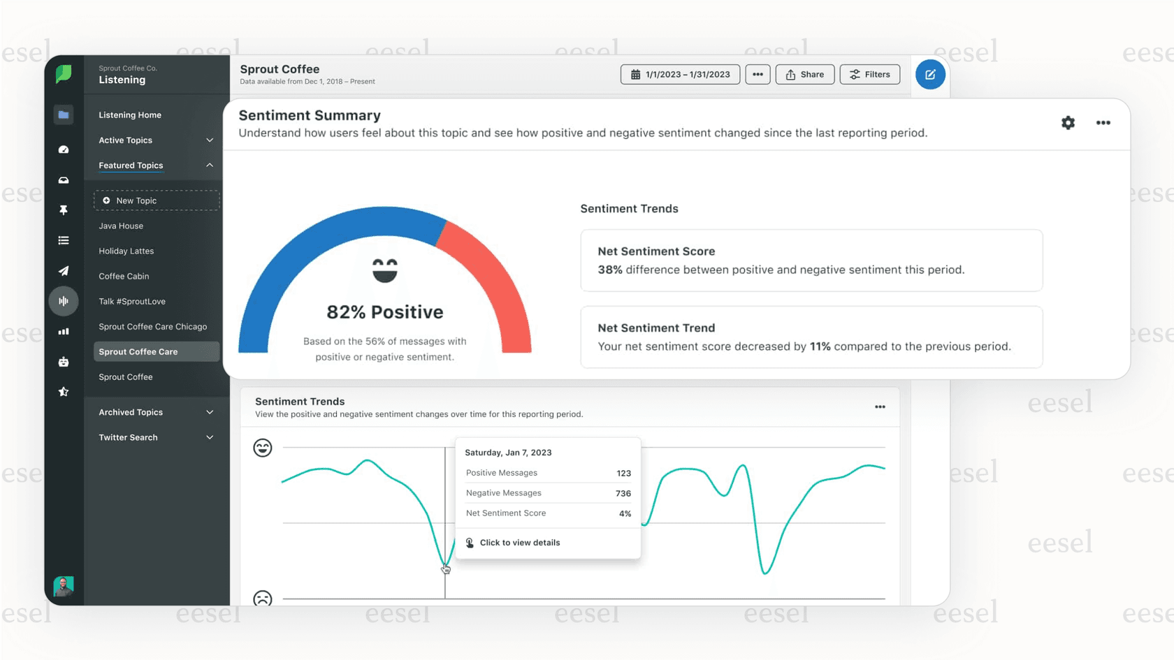The height and width of the screenshot is (660, 1174).
Task: Expand the Archived Topics section
Action: [x=209, y=412]
